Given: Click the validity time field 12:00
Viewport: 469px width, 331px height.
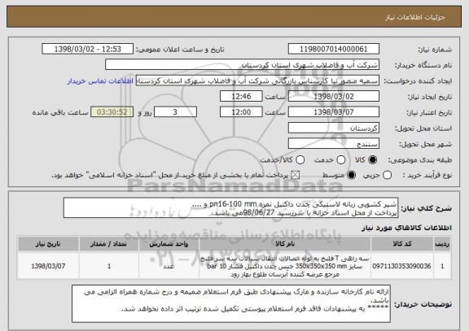Looking at the screenshot, I should [x=241, y=112].
